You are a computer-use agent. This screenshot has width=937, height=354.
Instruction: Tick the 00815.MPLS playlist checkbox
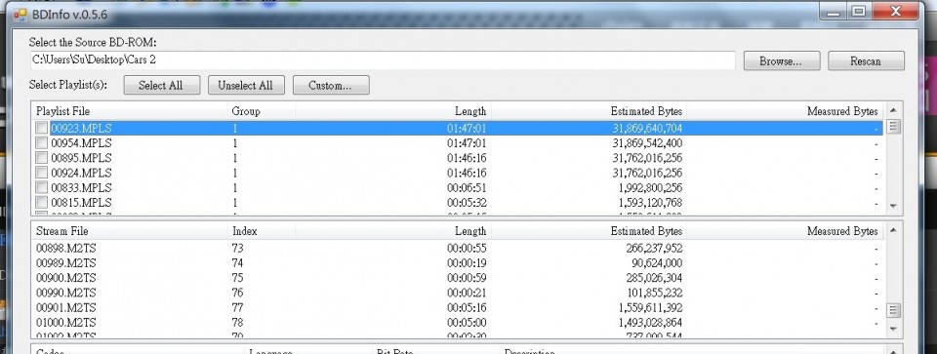tap(42, 203)
